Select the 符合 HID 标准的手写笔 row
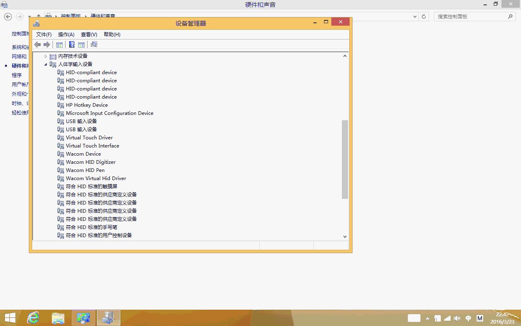521x326 pixels. 92,227
